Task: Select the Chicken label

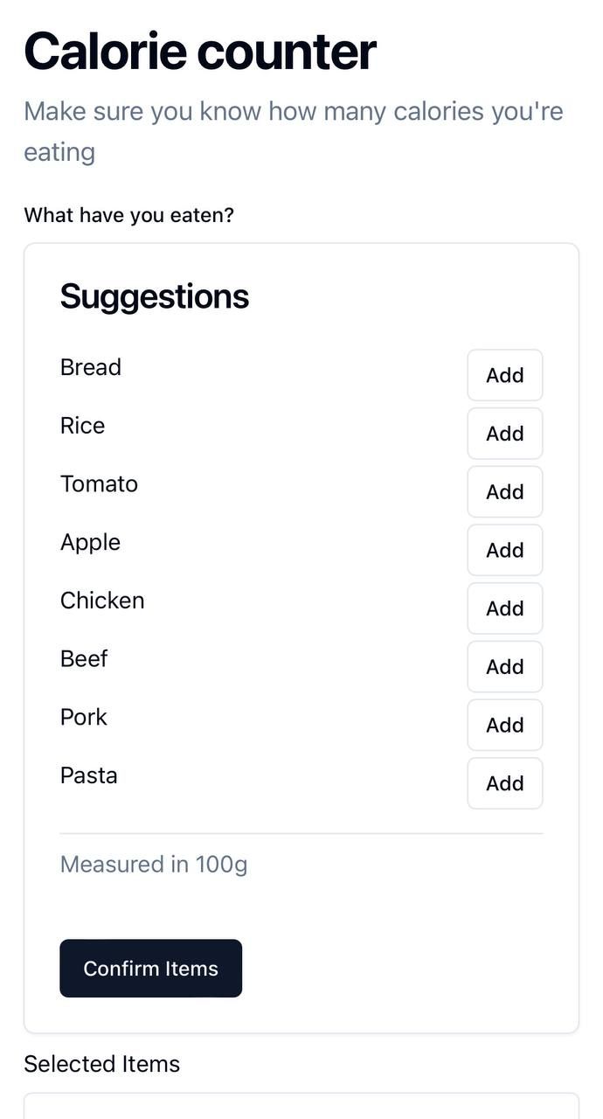Action: point(102,601)
